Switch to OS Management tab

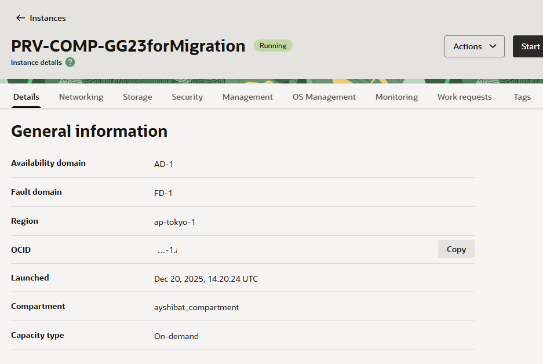coord(324,97)
